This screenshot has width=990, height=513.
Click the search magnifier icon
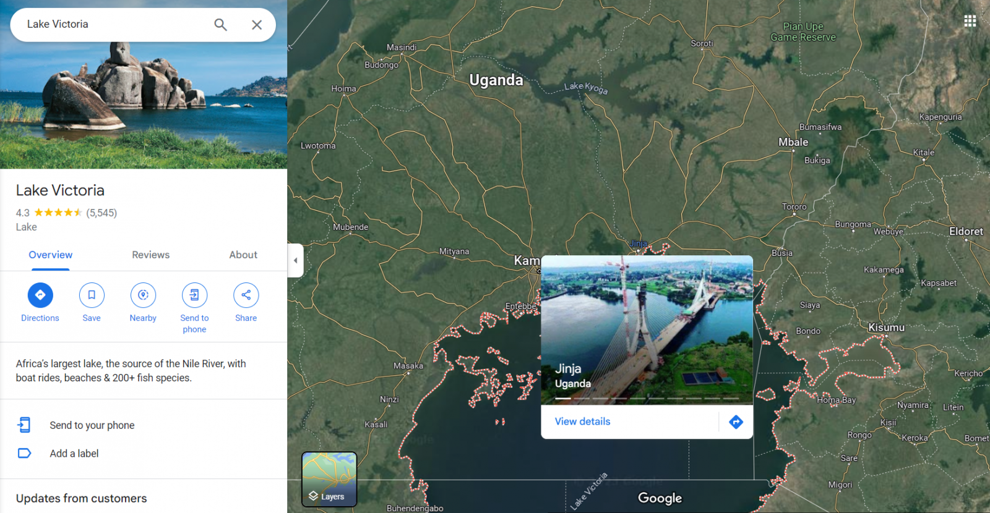point(220,25)
